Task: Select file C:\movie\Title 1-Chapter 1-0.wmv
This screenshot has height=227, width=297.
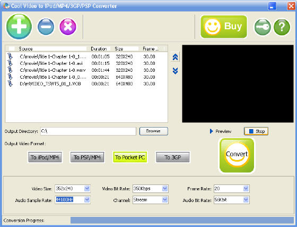Action: click(x=53, y=70)
